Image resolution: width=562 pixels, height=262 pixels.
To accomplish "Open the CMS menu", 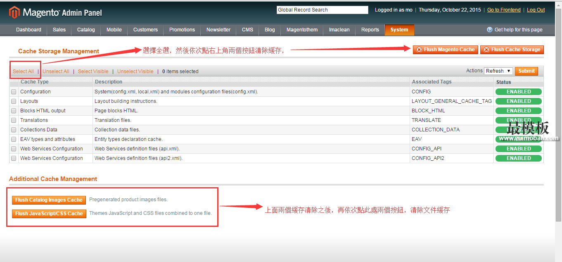I will click(x=248, y=30).
